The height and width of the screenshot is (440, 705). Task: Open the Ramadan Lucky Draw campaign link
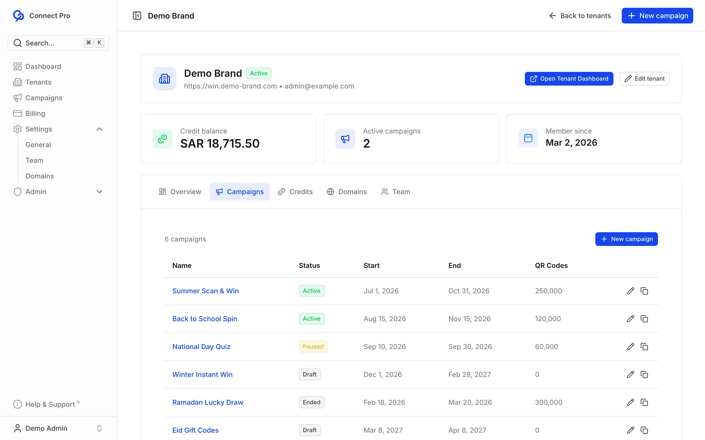coord(208,402)
